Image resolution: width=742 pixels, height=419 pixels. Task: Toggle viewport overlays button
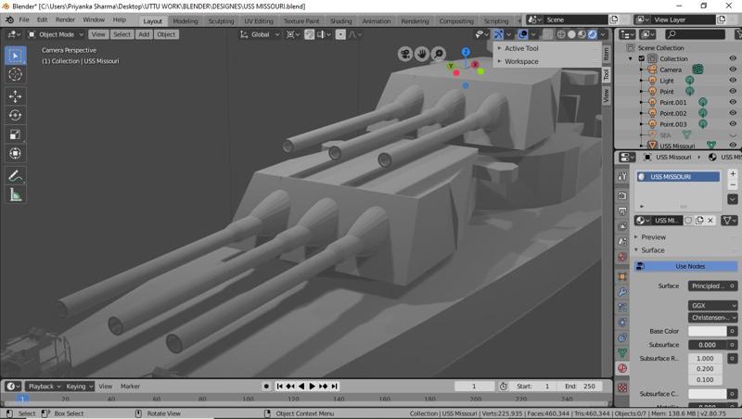[x=522, y=34]
